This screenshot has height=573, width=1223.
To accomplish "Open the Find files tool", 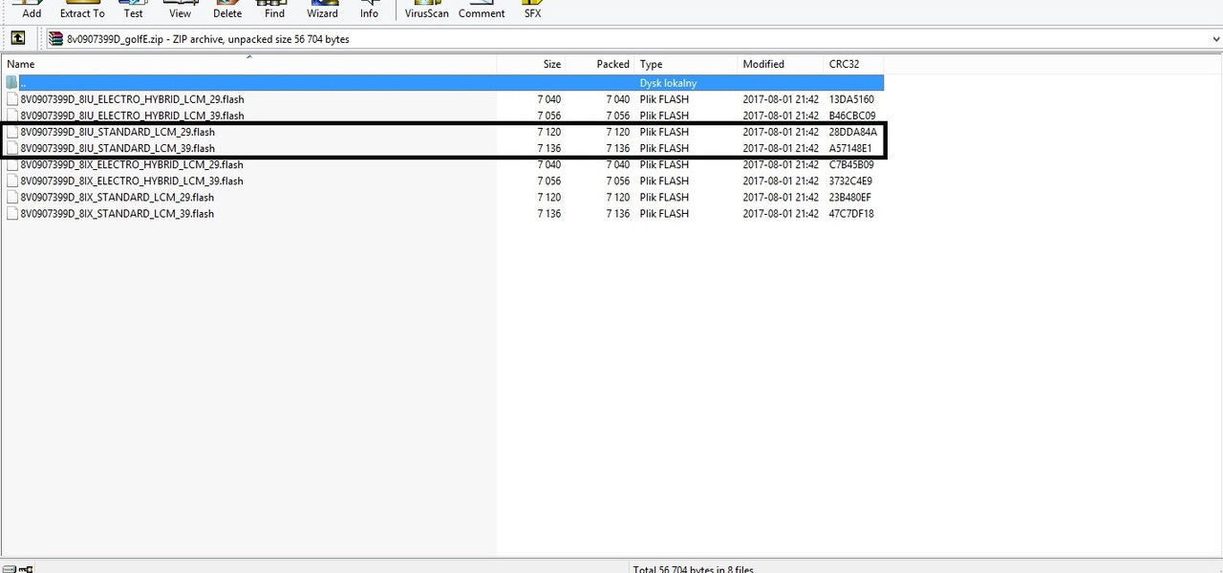I will click(274, 10).
